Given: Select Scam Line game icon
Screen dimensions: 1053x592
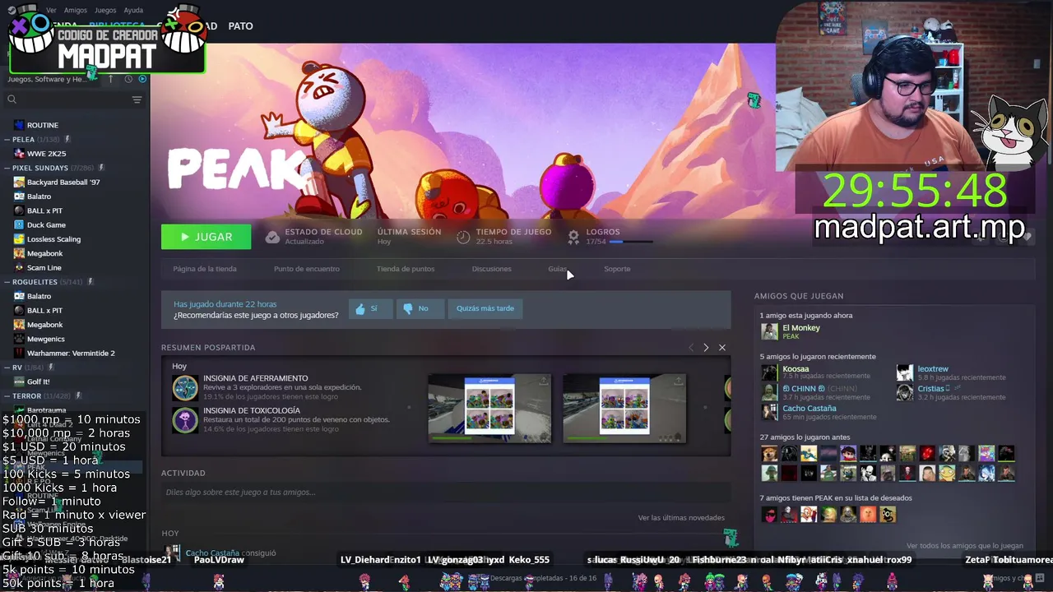Looking at the screenshot, I should tap(19, 268).
